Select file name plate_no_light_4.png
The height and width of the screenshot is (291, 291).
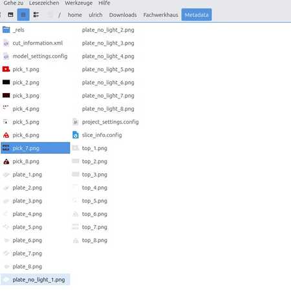click(108, 56)
